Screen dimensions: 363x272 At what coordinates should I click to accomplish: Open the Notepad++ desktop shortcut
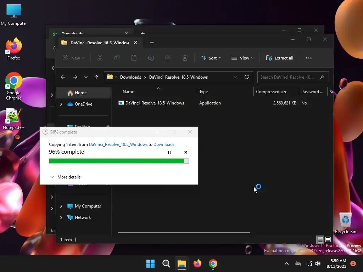pyautogui.click(x=13, y=119)
